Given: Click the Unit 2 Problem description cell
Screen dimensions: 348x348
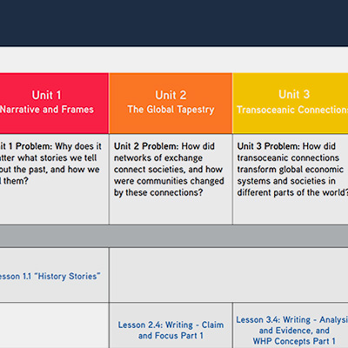Looking at the screenshot, I should click(171, 179).
